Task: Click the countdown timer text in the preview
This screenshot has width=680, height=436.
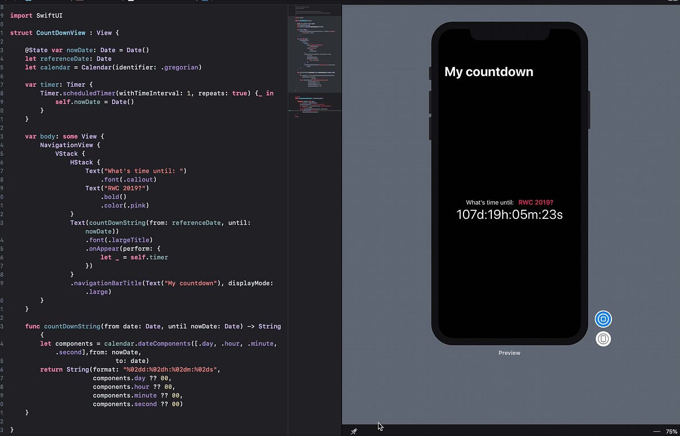Action: 509,214
